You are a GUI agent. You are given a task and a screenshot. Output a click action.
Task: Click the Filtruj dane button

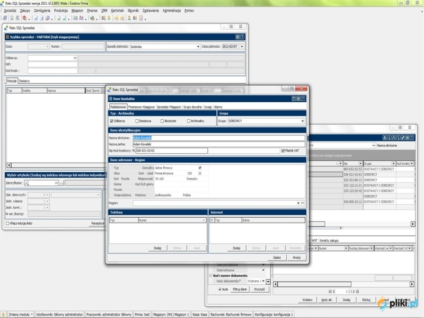(240, 289)
